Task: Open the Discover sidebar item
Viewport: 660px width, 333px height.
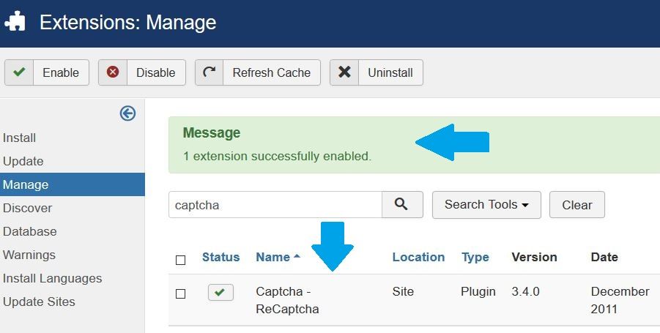Action: pos(27,208)
